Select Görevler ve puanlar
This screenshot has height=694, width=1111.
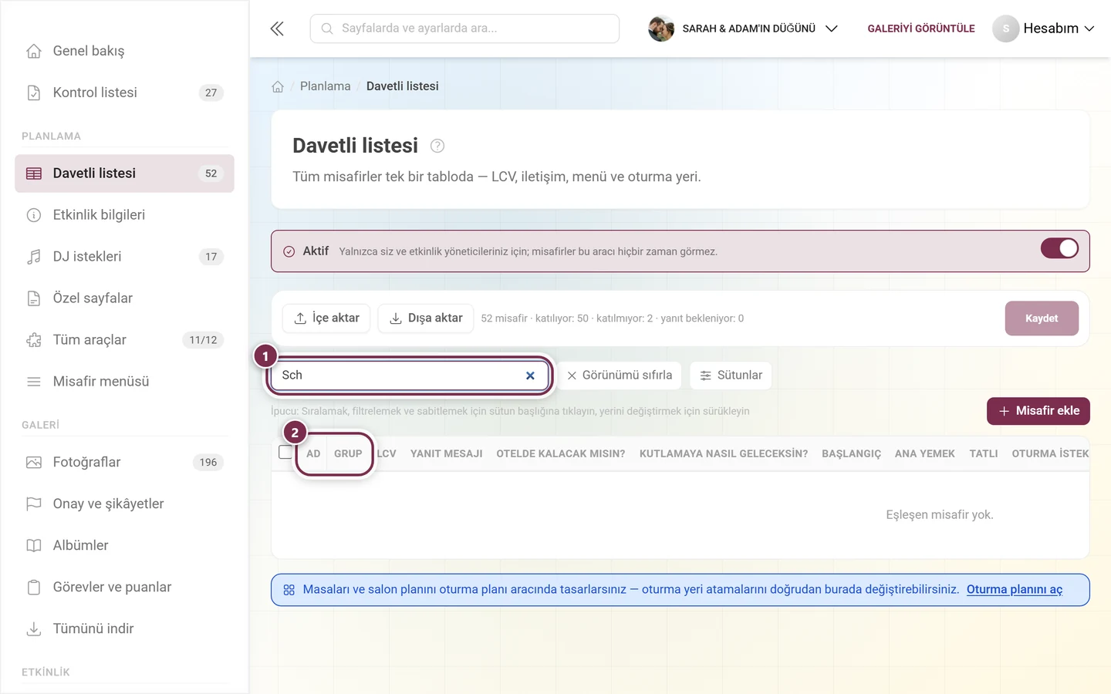[x=124, y=588]
